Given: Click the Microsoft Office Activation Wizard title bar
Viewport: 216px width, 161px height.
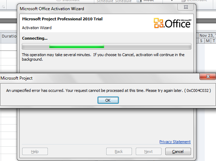Looking at the screenshot, I should coord(96,9).
